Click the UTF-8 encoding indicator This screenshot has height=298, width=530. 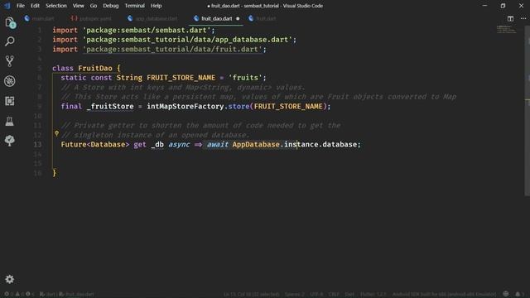[316, 295]
